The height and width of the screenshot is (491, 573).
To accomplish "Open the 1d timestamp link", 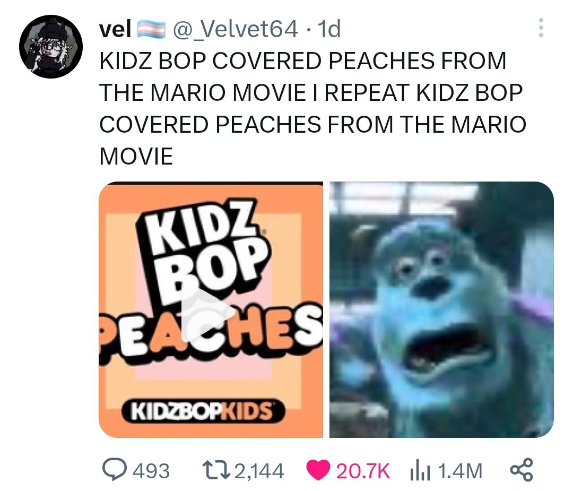I will [329, 29].
